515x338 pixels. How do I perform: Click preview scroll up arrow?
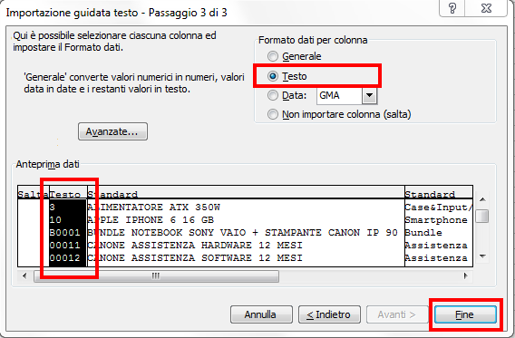(x=482, y=199)
